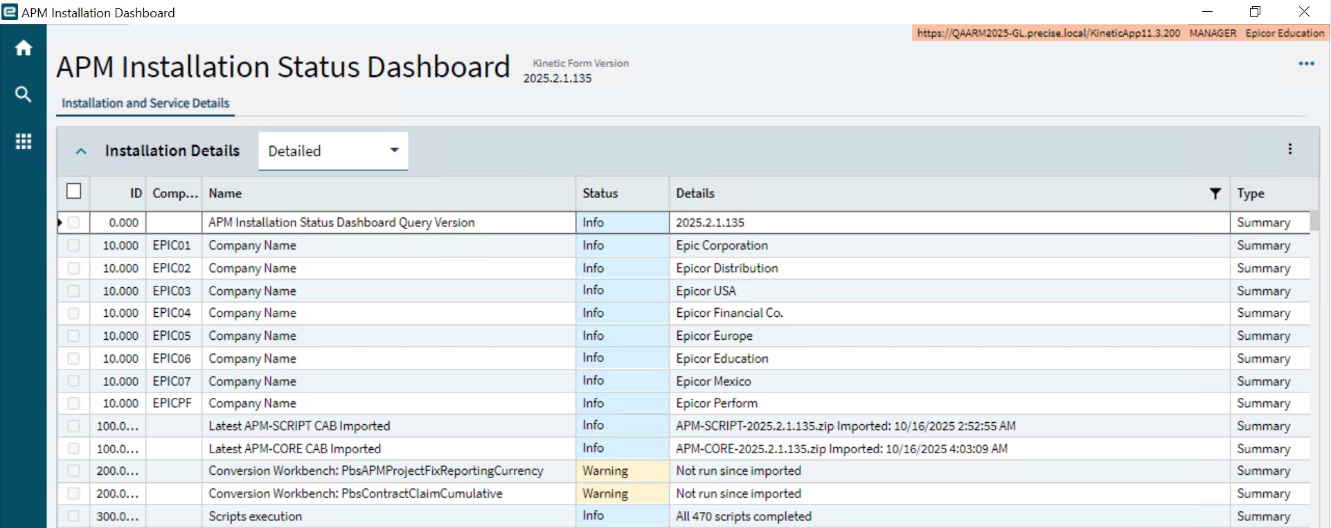Screen dimensions: 1331x528
Task: Collapse the Installation Details panel chevron
Action: [x=81, y=151]
